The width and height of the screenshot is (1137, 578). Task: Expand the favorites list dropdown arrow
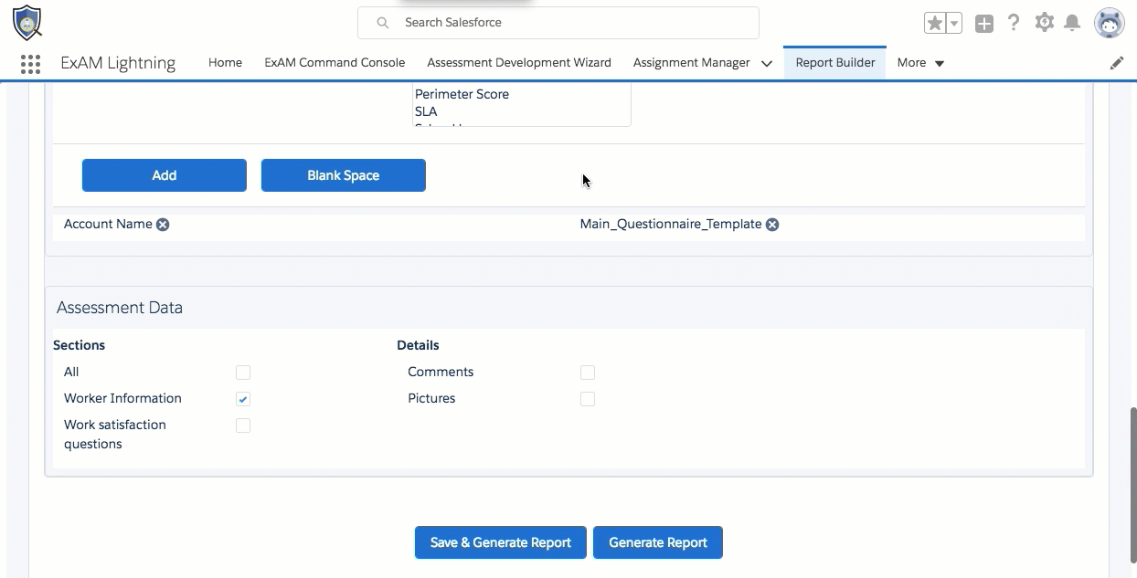point(953,24)
